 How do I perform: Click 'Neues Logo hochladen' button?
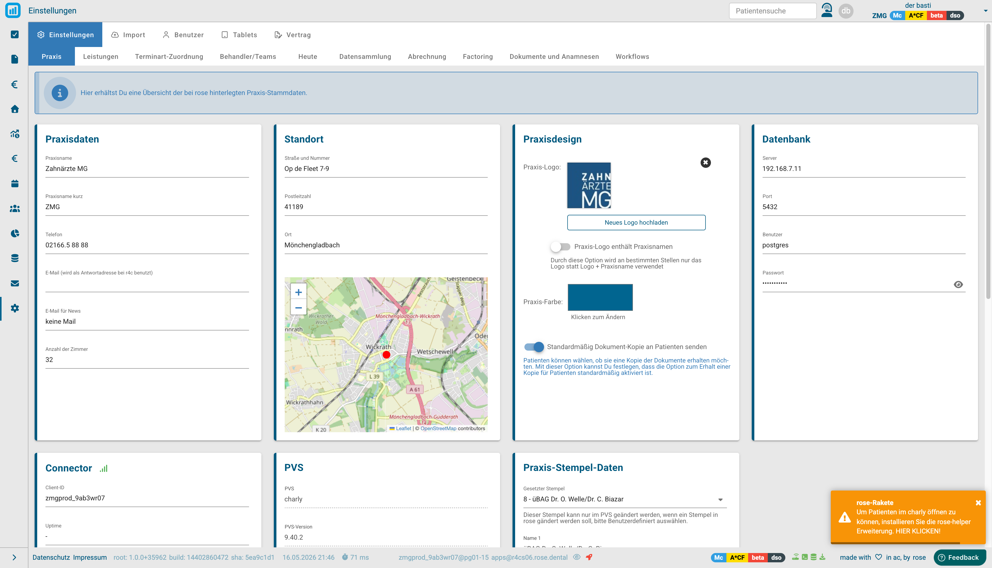636,222
